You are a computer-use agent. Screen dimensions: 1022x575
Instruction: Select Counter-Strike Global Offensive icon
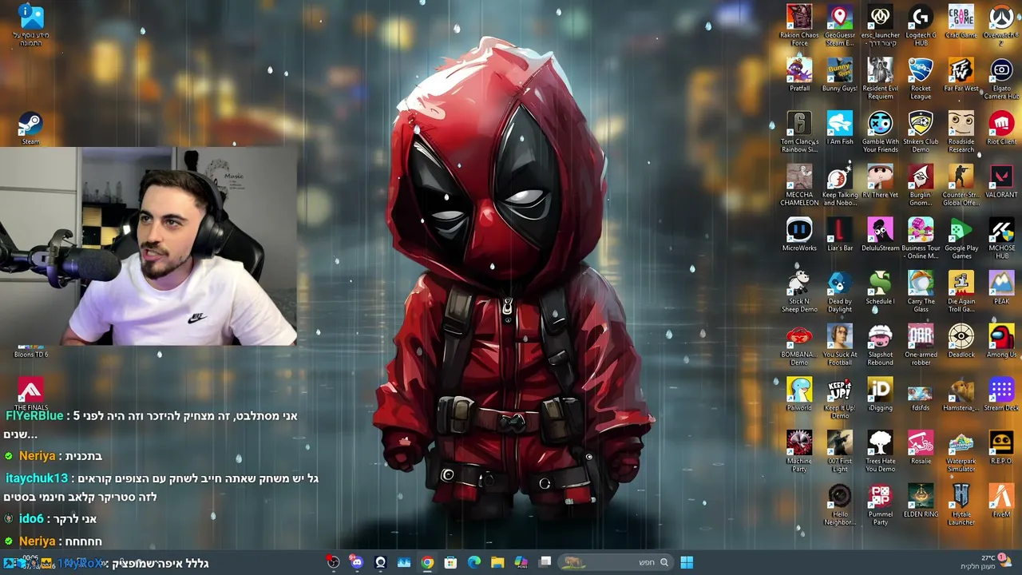961,185
